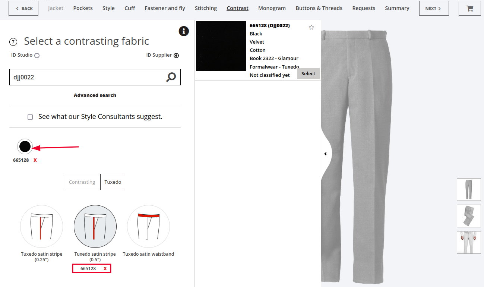Select the ID Studio radio button

pyautogui.click(x=37, y=56)
